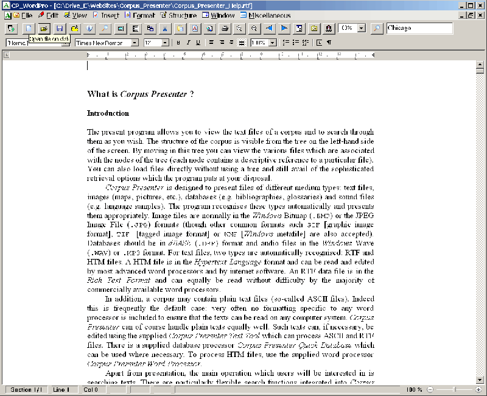Click the blue left arrow icon
This screenshot has width=487, height=396.
click(x=269, y=28)
